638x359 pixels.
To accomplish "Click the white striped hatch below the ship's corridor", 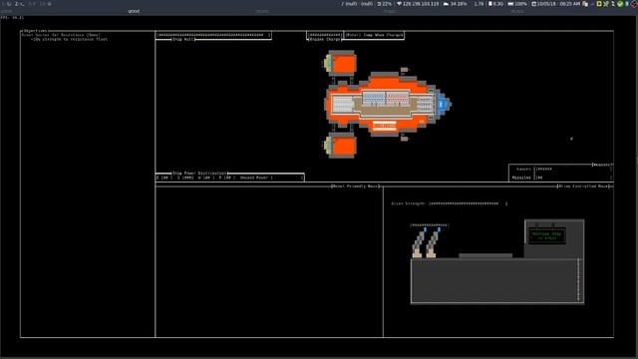I will (385, 125).
